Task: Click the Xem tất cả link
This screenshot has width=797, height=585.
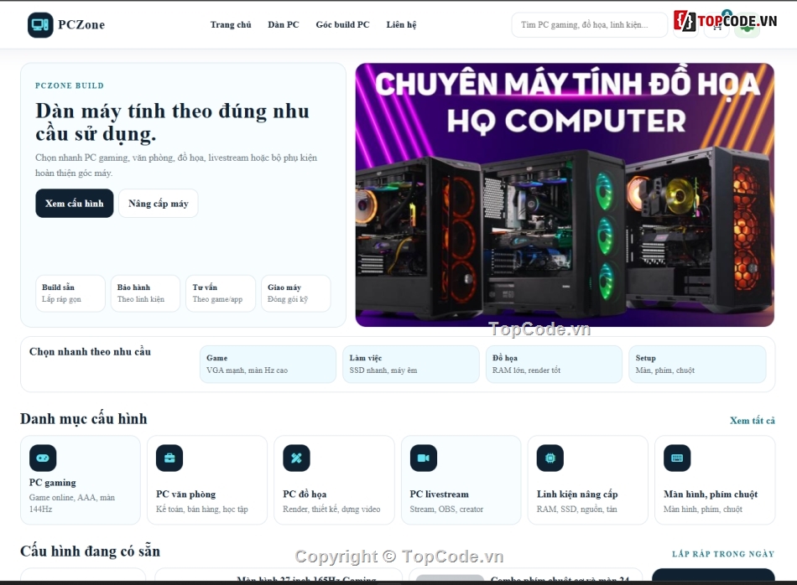Action: tap(753, 421)
